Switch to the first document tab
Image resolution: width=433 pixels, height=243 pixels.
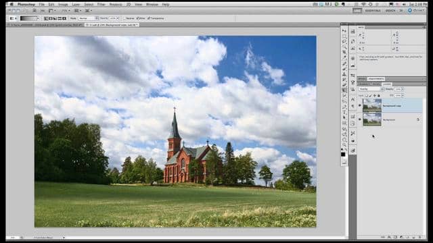[45, 25]
